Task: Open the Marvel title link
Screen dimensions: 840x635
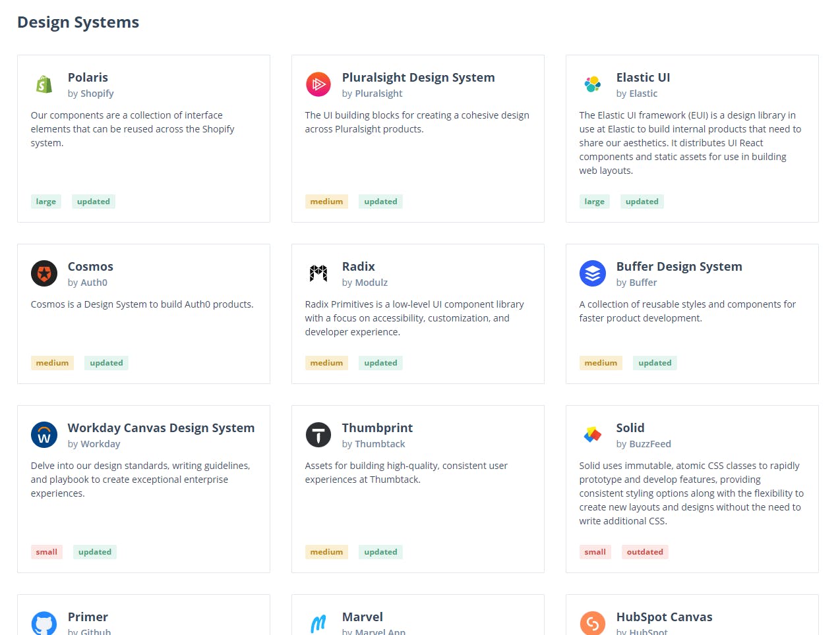Action: point(362,617)
